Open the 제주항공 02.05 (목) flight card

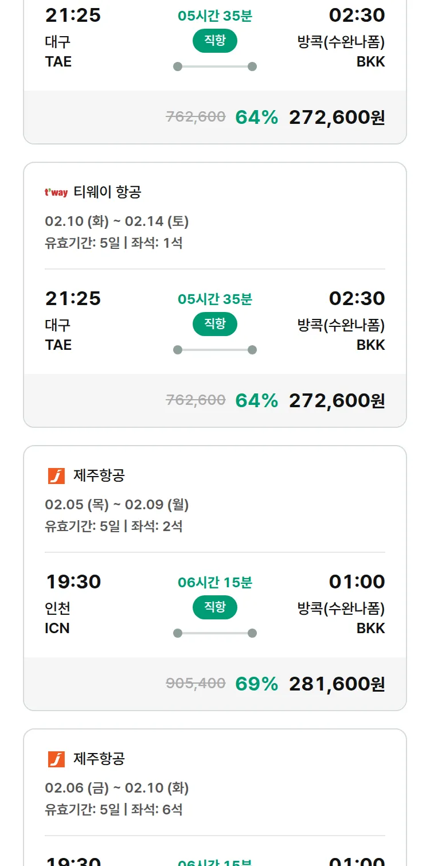coord(99,476)
